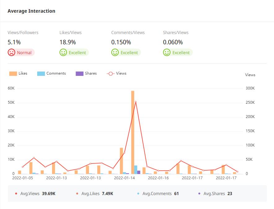Click the Average Interaction heading

[x=31, y=11]
